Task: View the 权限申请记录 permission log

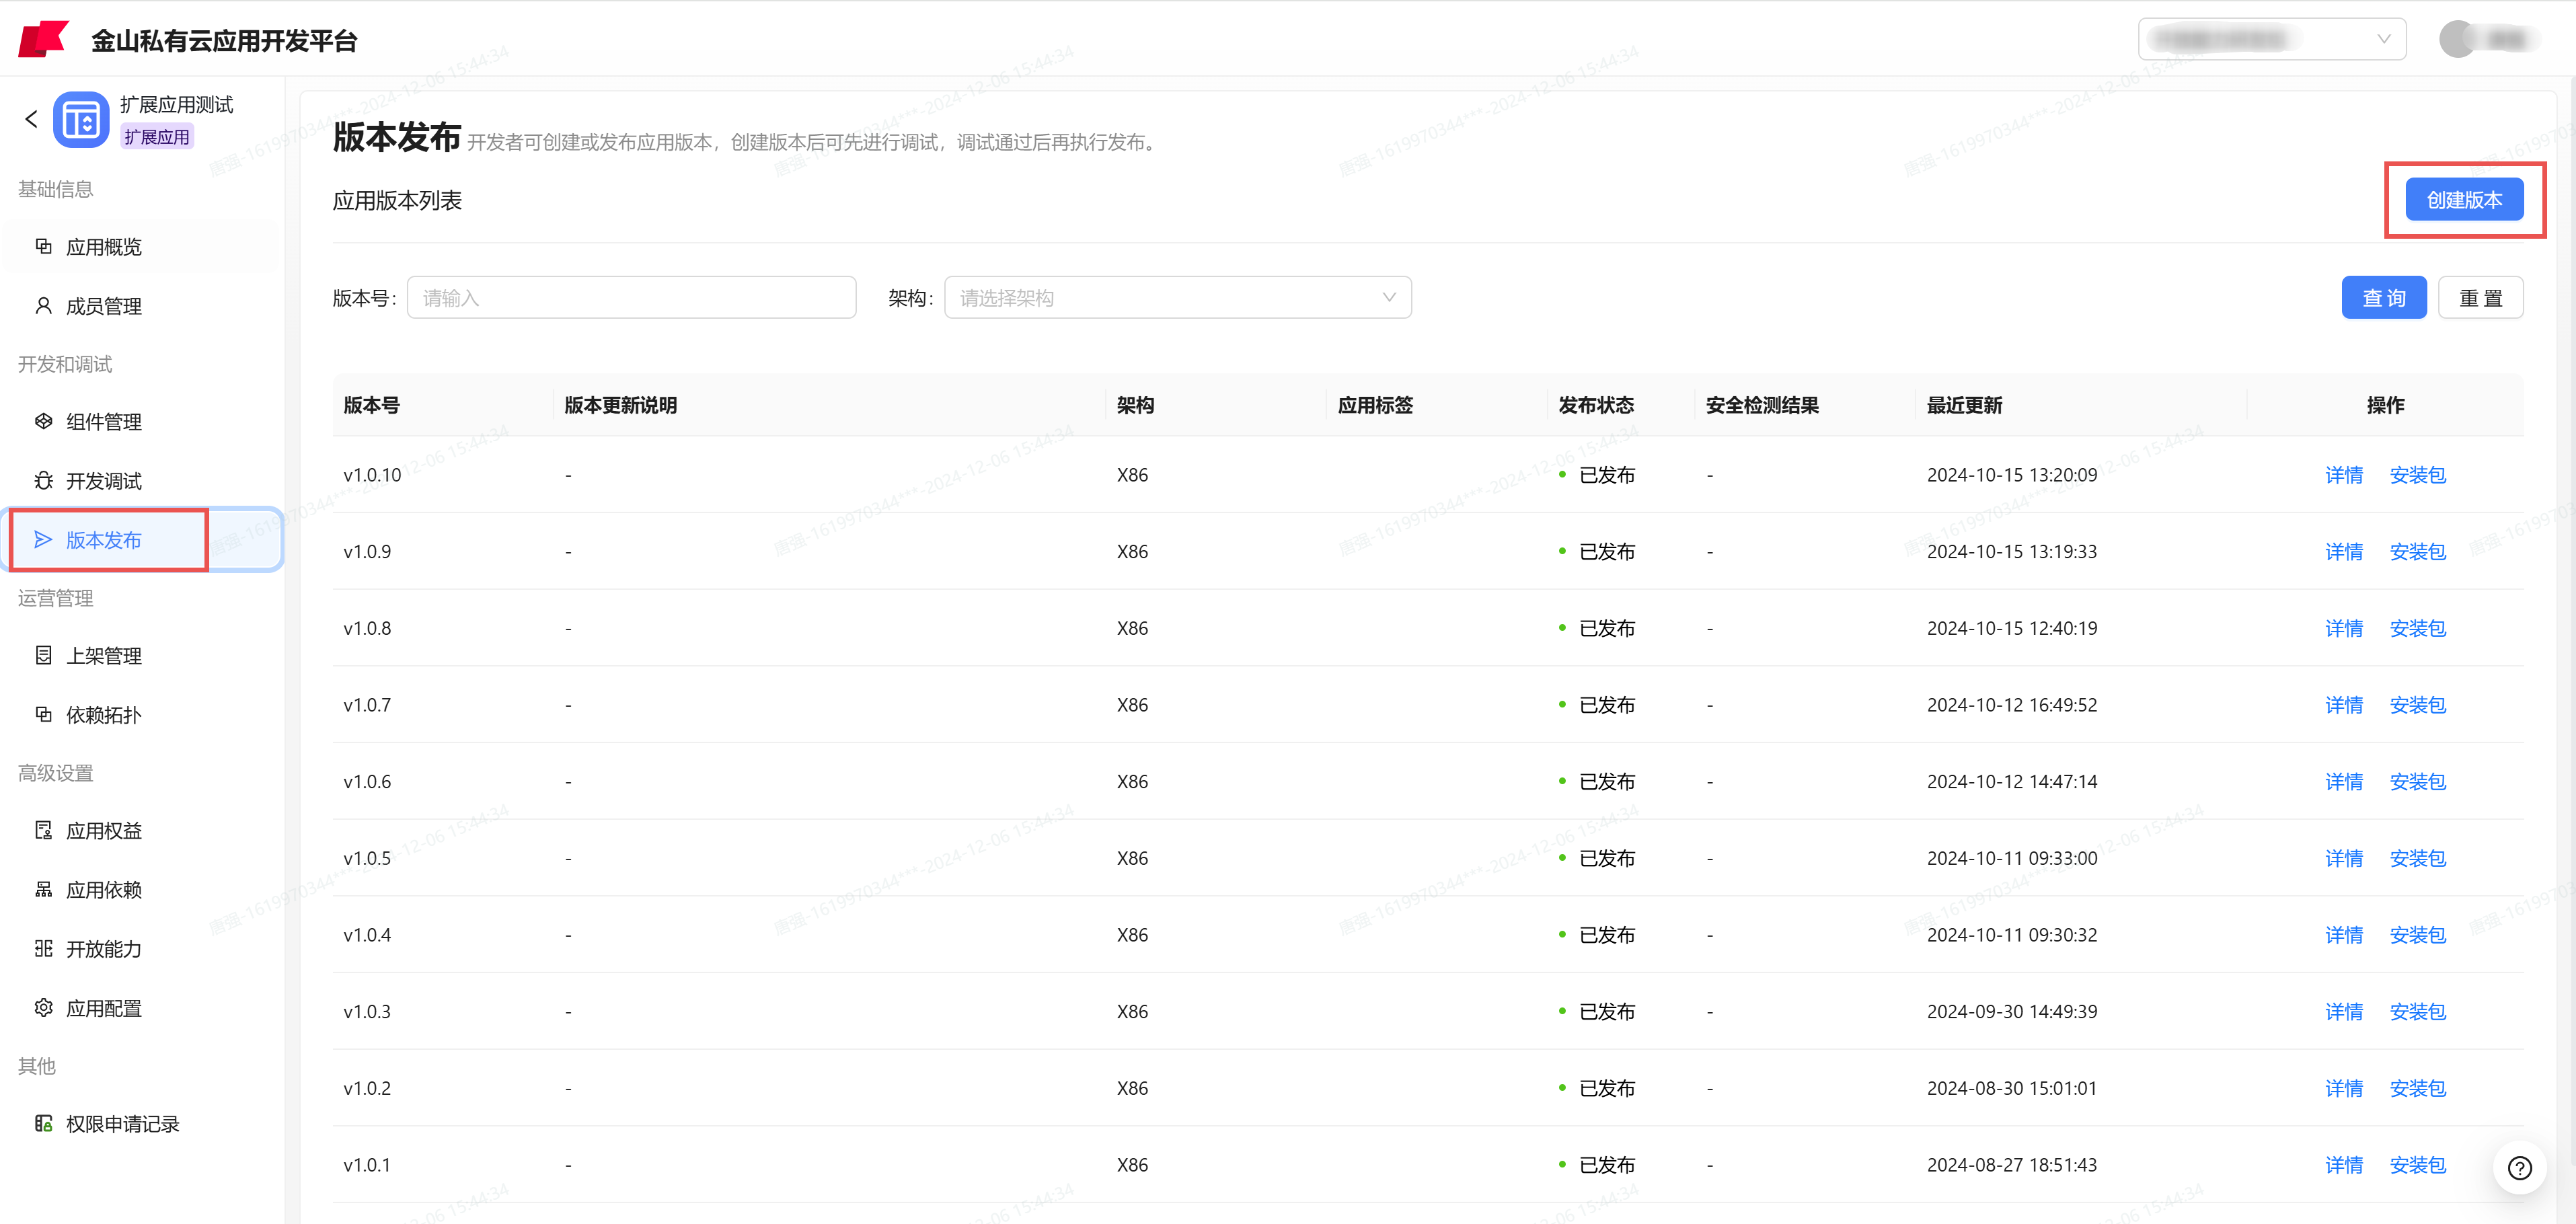Action: 122,1123
